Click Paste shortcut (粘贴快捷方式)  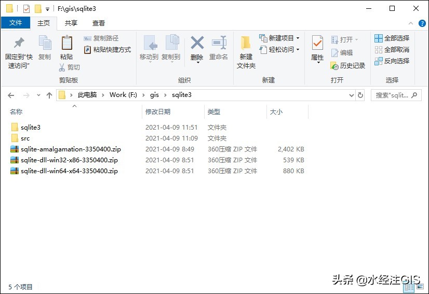[108, 50]
